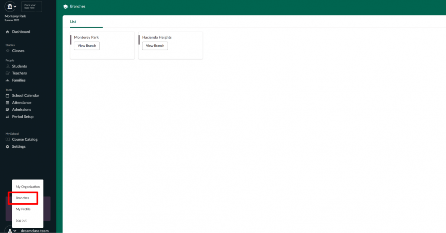
Task: Click the Dashboard home icon
Action: (7, 32)
